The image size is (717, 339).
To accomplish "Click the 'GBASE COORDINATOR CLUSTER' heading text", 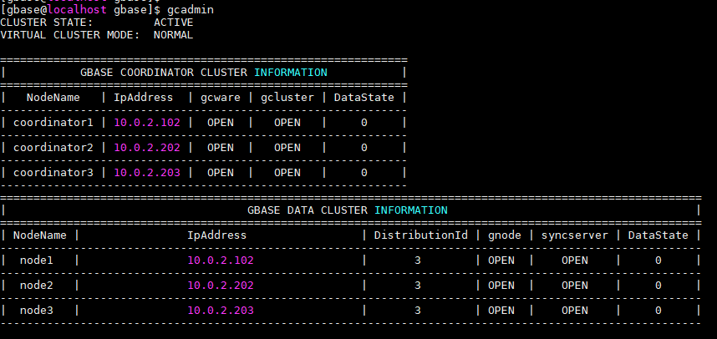I will pos(164,73).
